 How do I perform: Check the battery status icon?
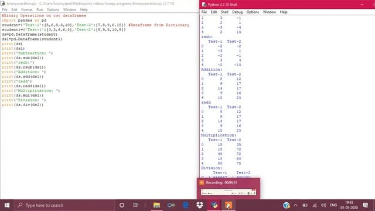coord(305,205)
